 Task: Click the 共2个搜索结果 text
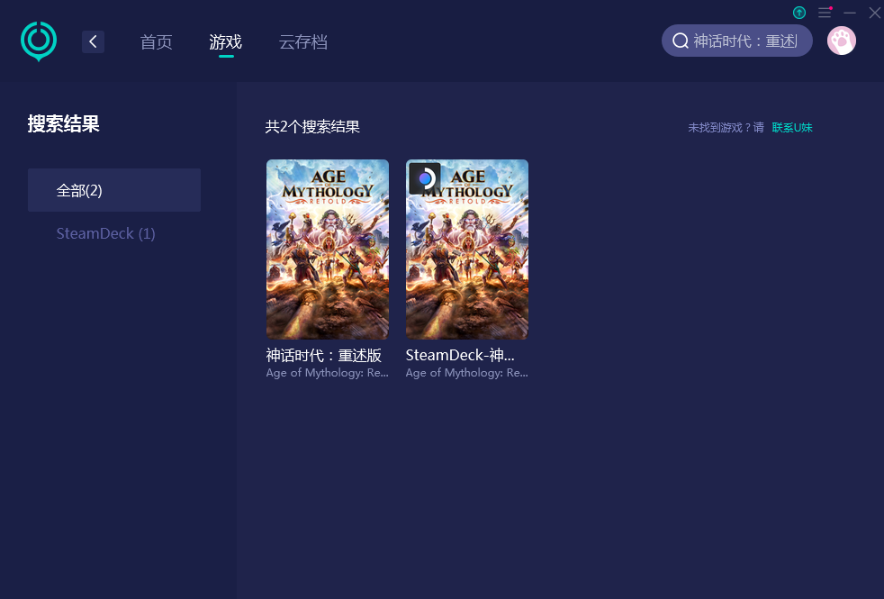click(x=312, y=126)
